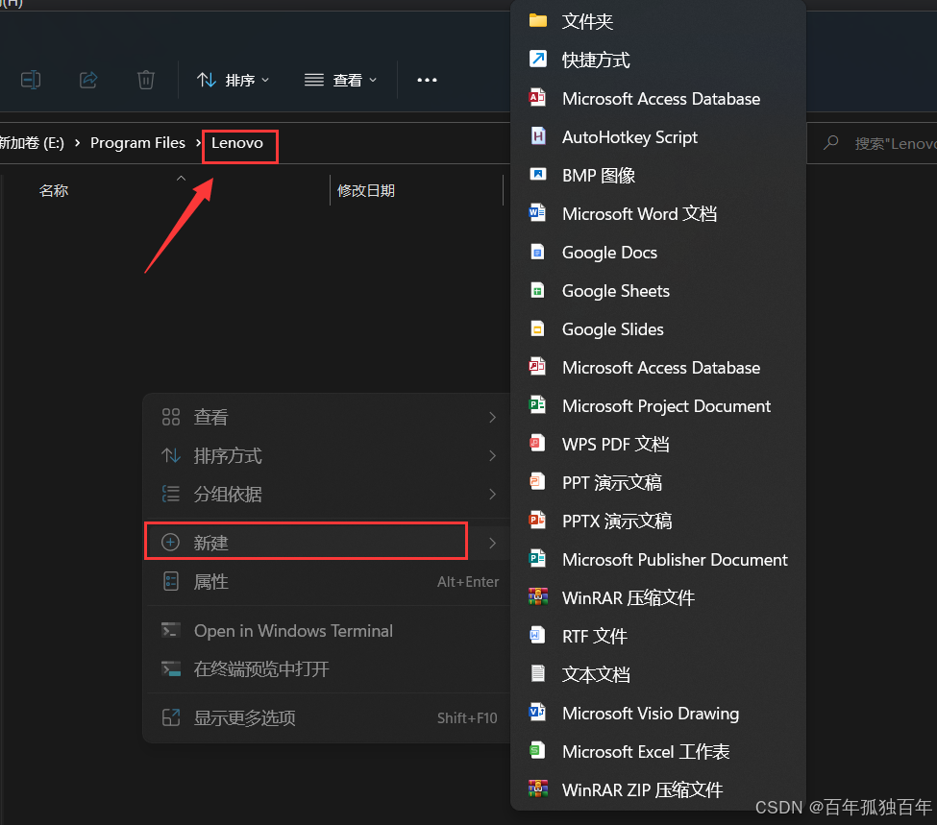The width and height of the screenshot is (937, 825).
Task: Sort by the 名称 column header
Action: pyautogui.click(x=53, y=190)
